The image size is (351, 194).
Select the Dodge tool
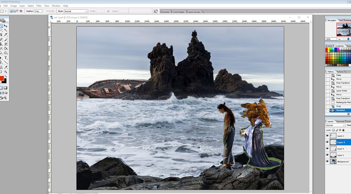coord(5,53)
